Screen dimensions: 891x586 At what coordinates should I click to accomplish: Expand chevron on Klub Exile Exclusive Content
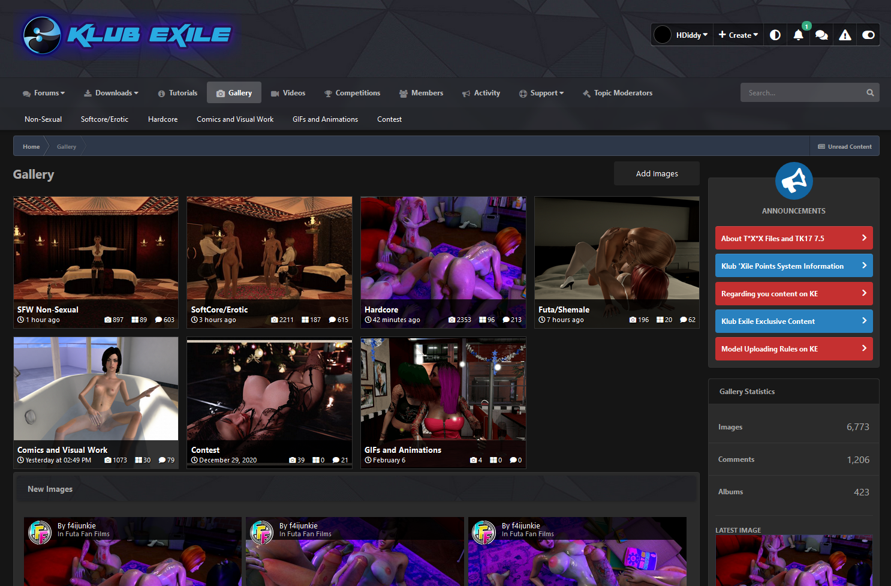pos(864,320)
